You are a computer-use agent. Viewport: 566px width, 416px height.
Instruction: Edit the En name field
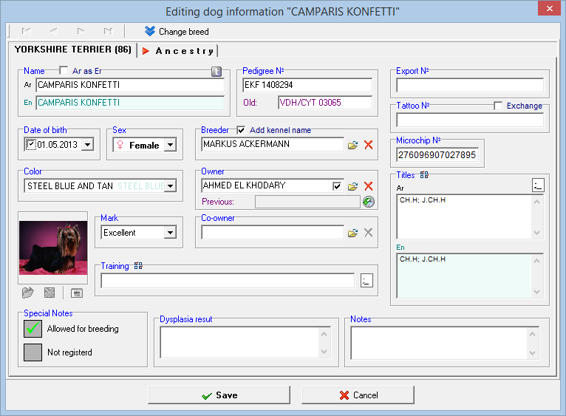[x=130, y=103]
